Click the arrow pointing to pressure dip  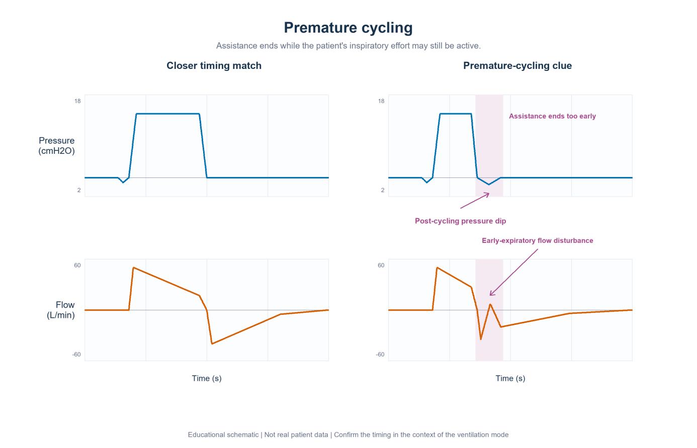point(475,201)
